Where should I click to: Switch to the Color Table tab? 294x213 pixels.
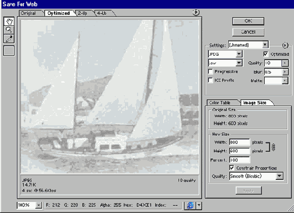click(220, 103)
